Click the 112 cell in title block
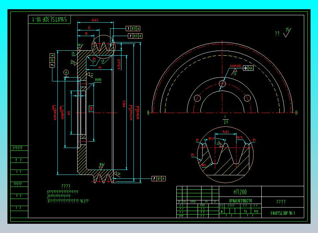 tap(256, 211)
